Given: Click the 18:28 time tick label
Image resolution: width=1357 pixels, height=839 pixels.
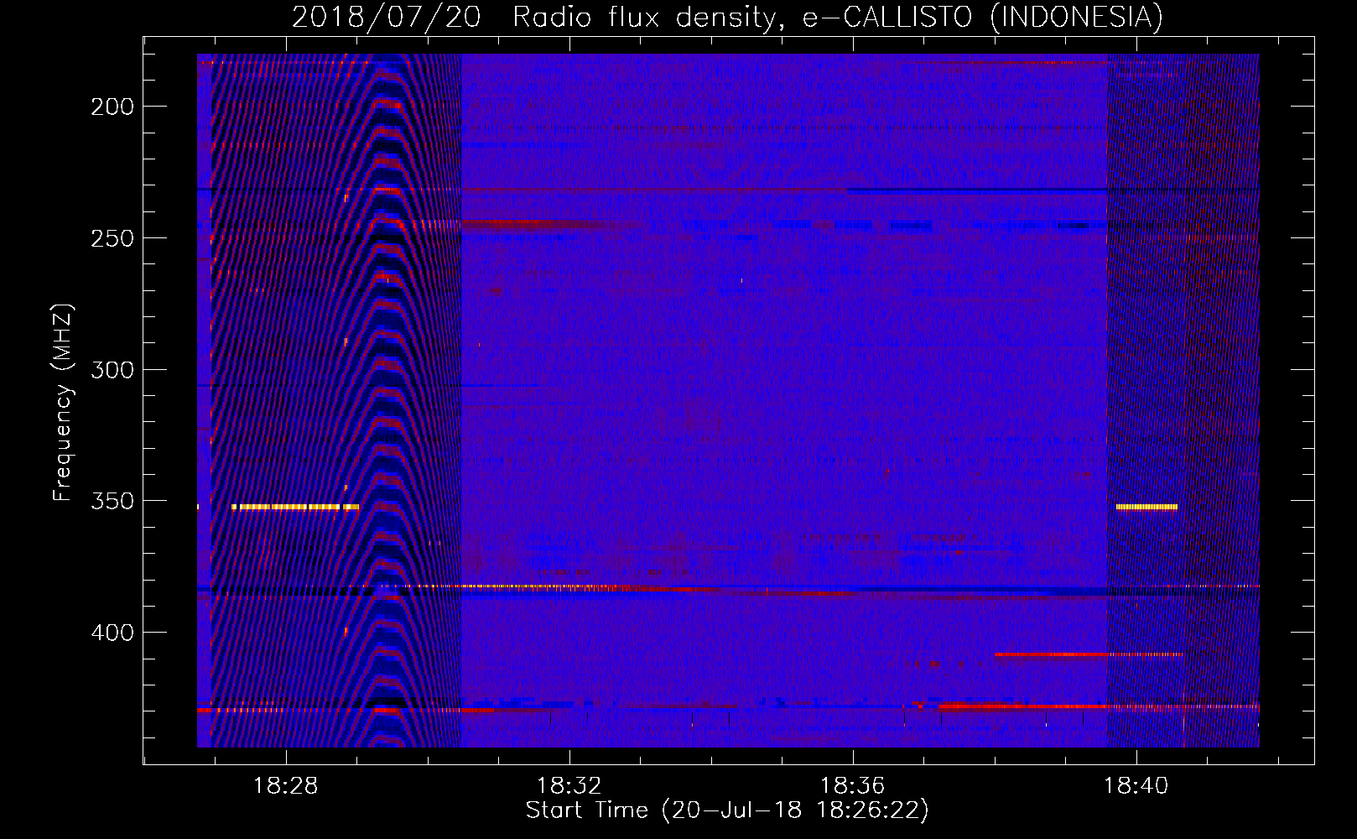Looking at the screenshot, I should pyautogui.click(x=286, y=786).
